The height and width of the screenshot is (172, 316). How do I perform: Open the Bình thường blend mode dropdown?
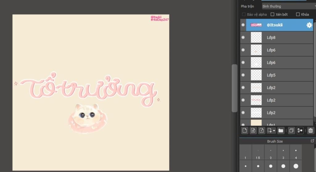pos(289,6)
